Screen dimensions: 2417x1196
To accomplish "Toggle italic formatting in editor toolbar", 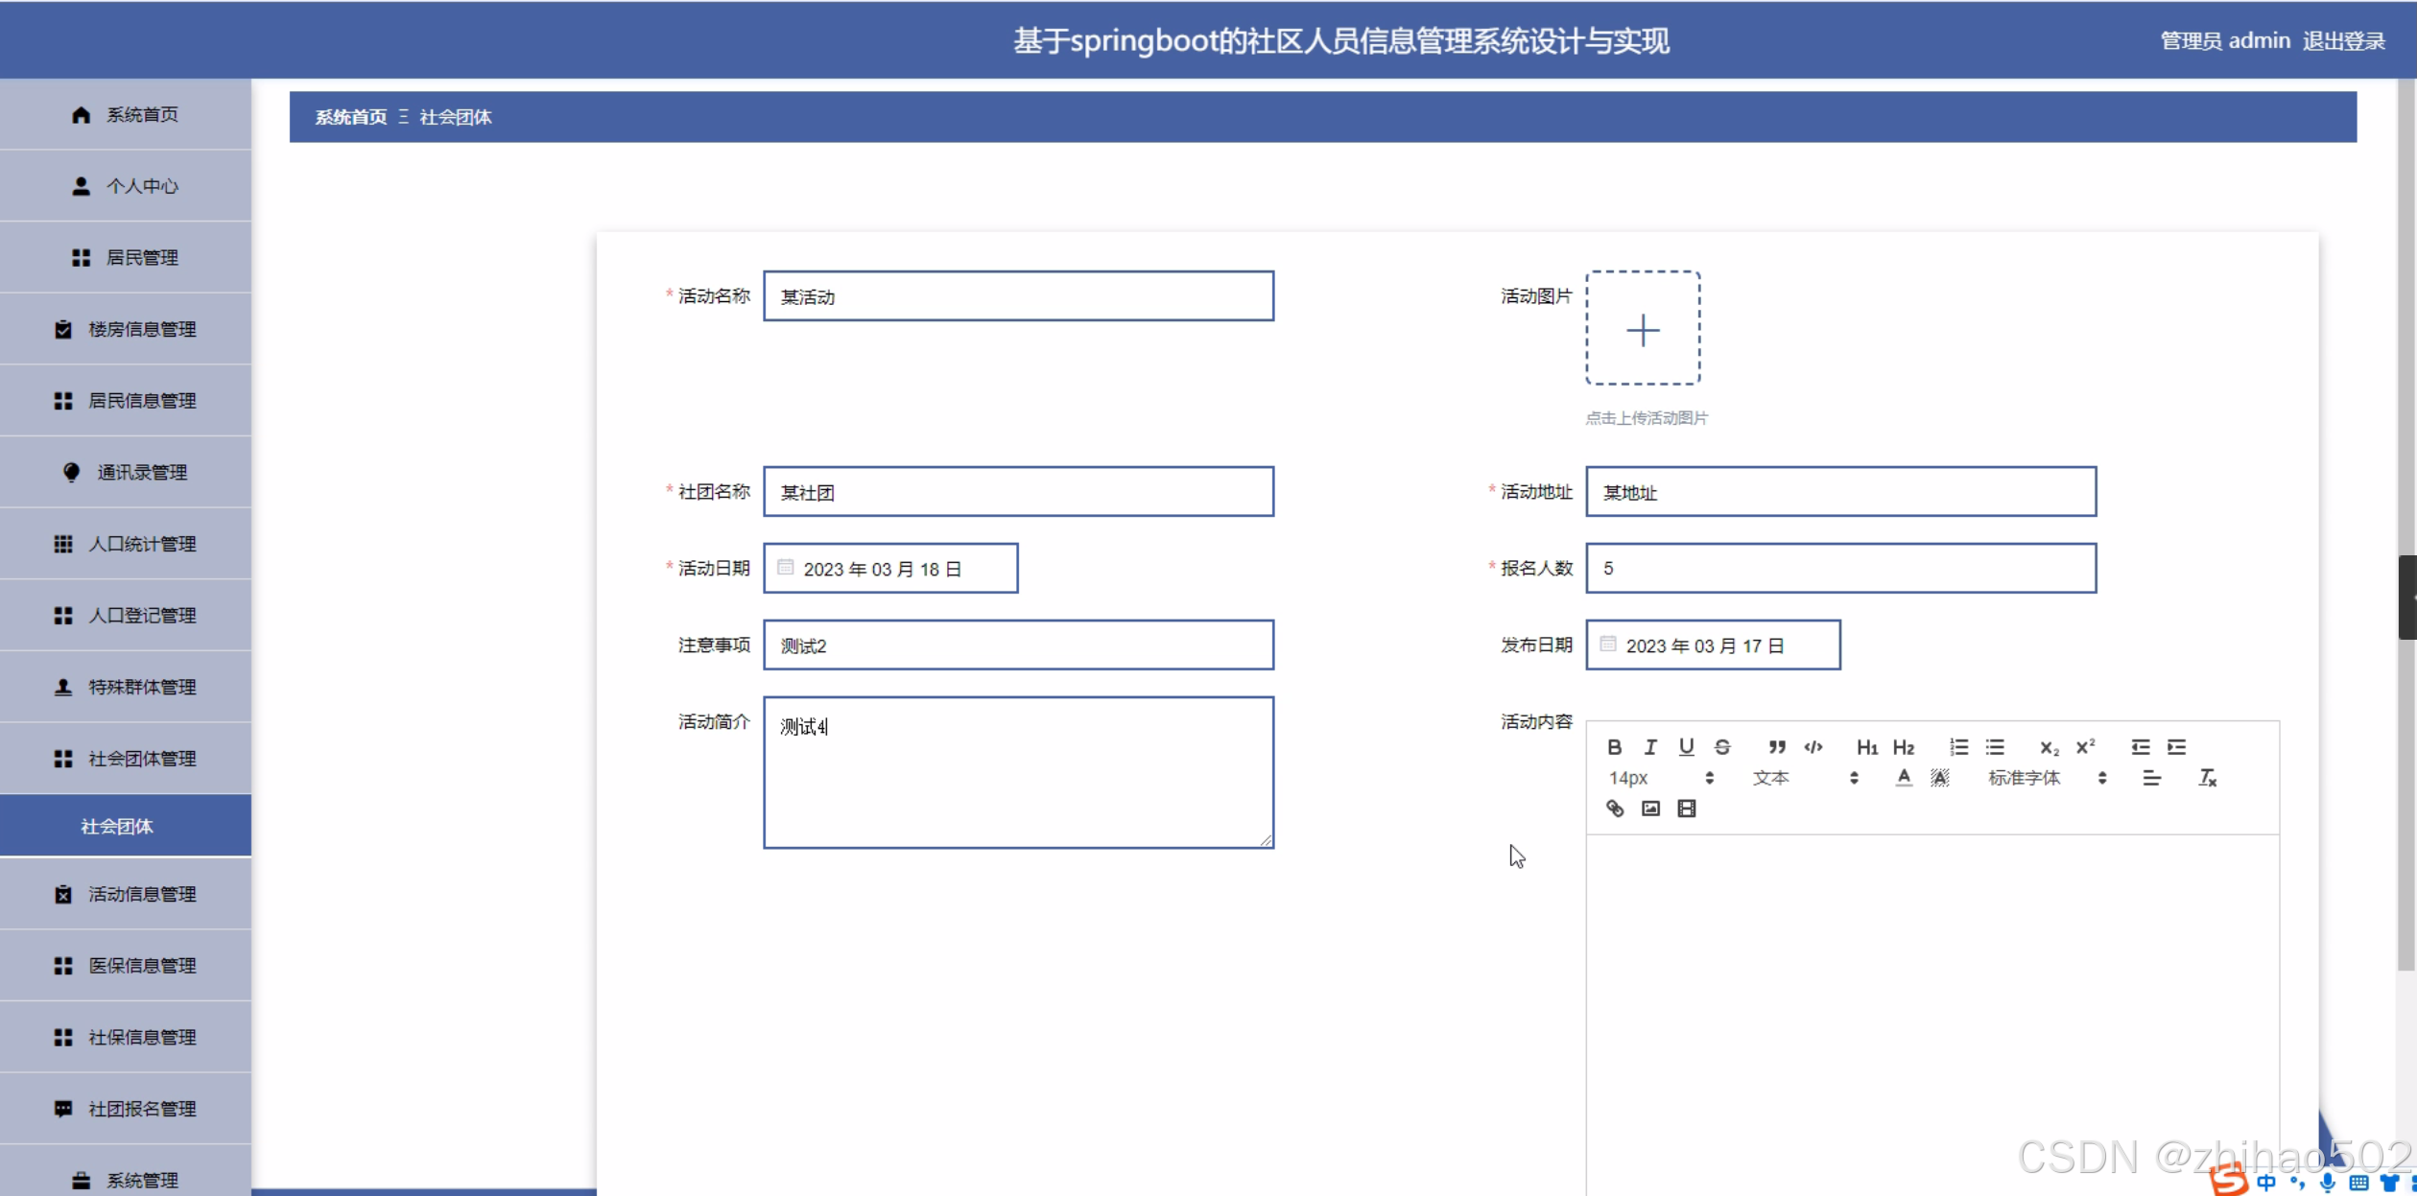I will [1650, 747].
